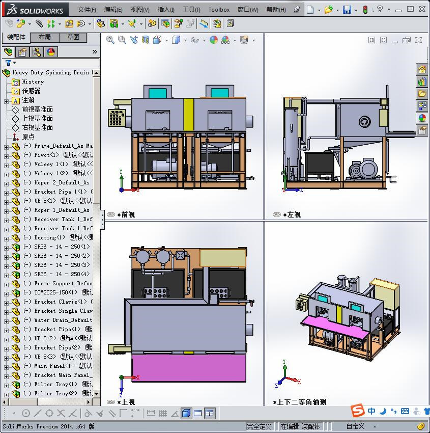Click the Apply Scene icon
Viewport: 430px width, 433px height.
click(225, 40)
